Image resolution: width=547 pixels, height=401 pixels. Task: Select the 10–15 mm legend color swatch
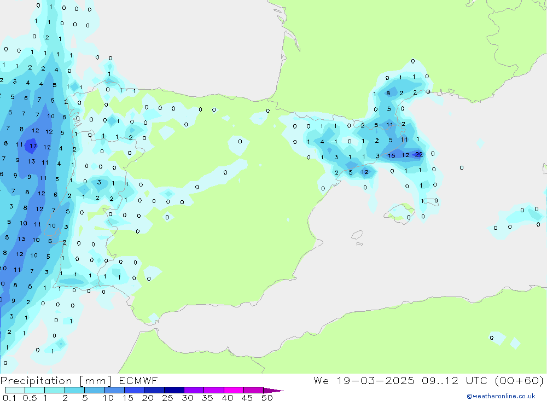114,390
